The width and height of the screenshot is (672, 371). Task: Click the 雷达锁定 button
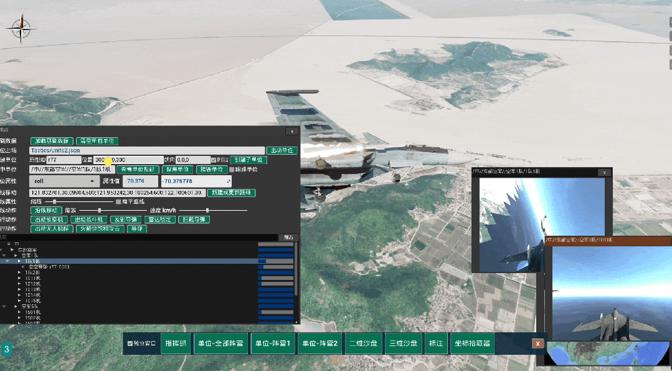pyautogui.click(x=160, y=219)
